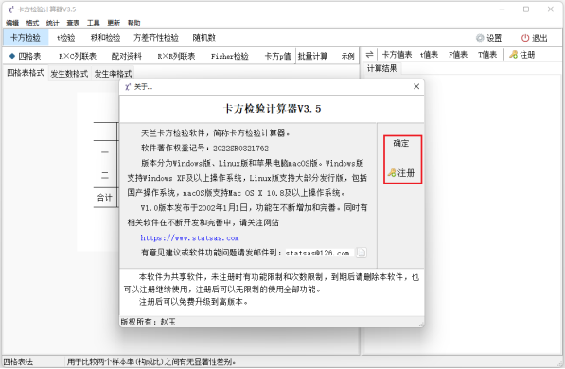Click the 注册 key button in the About dialog
Viewport: 565px width, 369px height.
(401, 173)
